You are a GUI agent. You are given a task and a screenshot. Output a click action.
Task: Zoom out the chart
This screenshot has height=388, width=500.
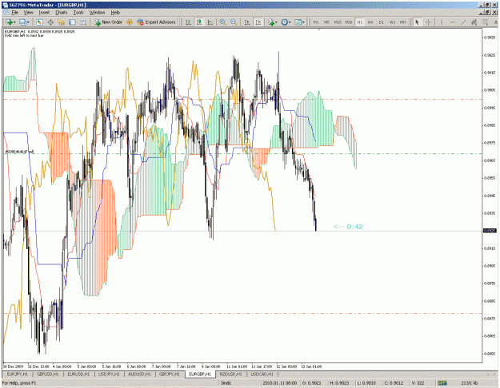[234, 22]
